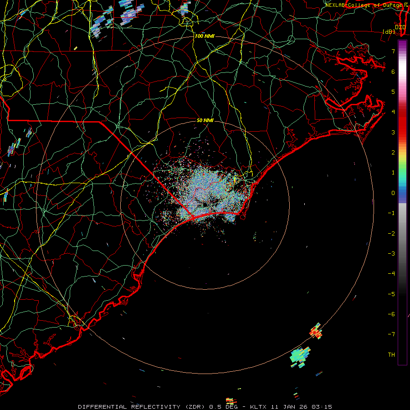This screenshot has height=410, width=410.
Task: Click the 50 NMI range ring label
Action: (205, 120)
